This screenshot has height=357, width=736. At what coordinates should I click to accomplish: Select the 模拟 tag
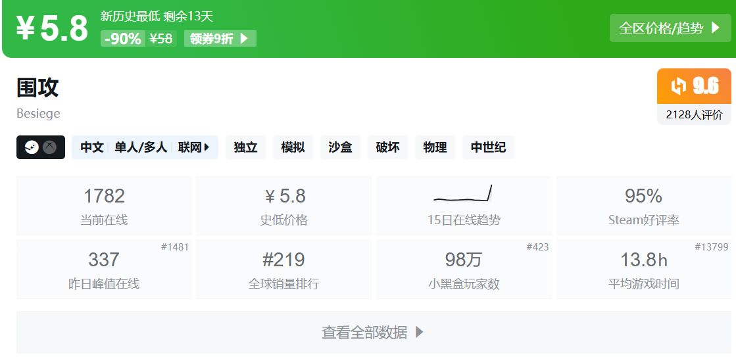tap(293, 147)
